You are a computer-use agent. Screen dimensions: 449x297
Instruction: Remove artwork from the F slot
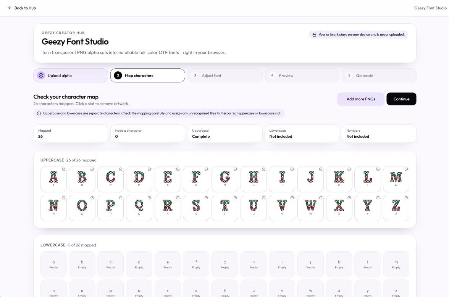pyautogui.click(x=196, y=179)
